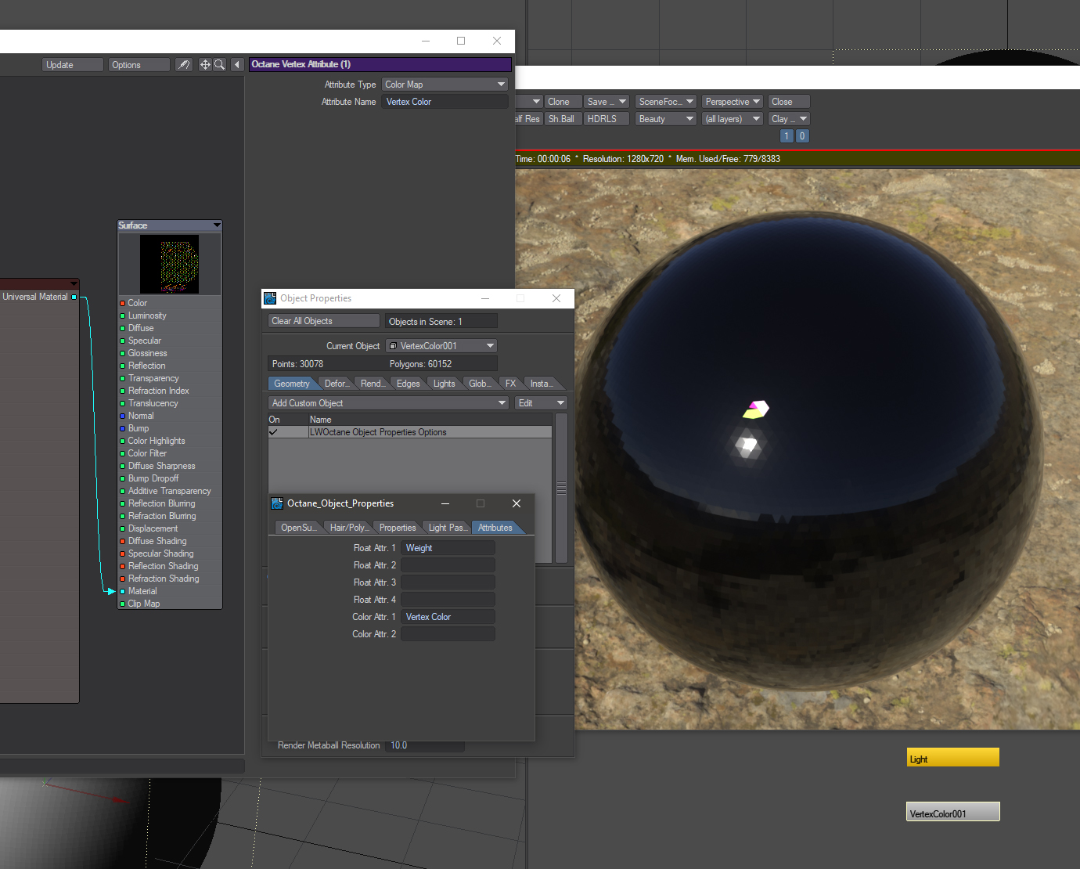This screenshot has width=1080, height=869.
Task: Switch to the Lights tab
Action: 445,384
